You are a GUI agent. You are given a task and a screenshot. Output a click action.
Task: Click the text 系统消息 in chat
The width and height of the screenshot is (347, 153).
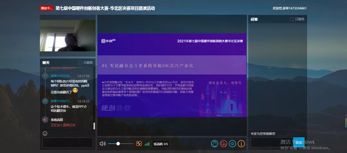57,120
